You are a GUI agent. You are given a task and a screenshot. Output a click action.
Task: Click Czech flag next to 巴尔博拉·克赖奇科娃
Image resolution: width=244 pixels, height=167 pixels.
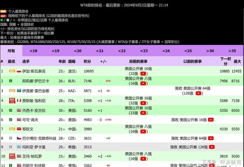(x=19, y=138)
